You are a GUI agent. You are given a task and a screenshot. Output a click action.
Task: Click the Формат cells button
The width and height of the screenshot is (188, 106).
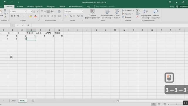pyautogui.click(x=127, y=17)
